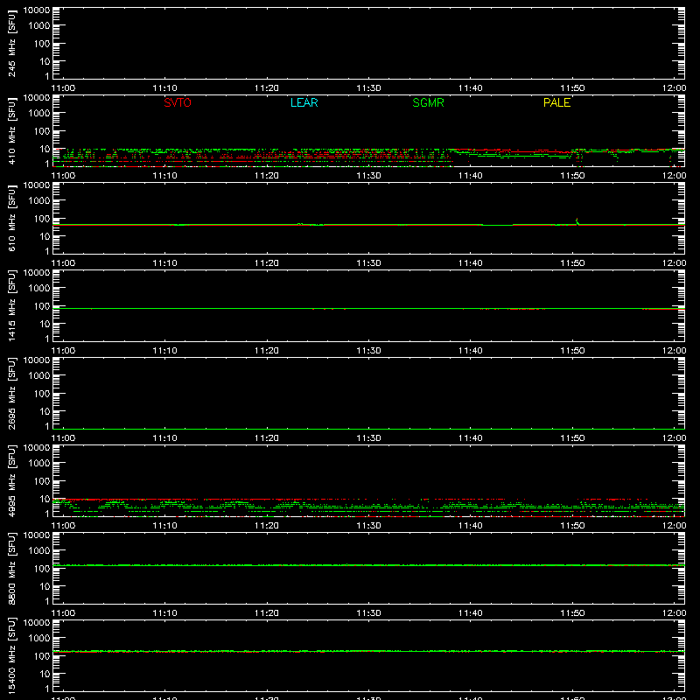
Task: Click 11:20 time label under 1415 MHz plot
Action: tap(267, 351)
